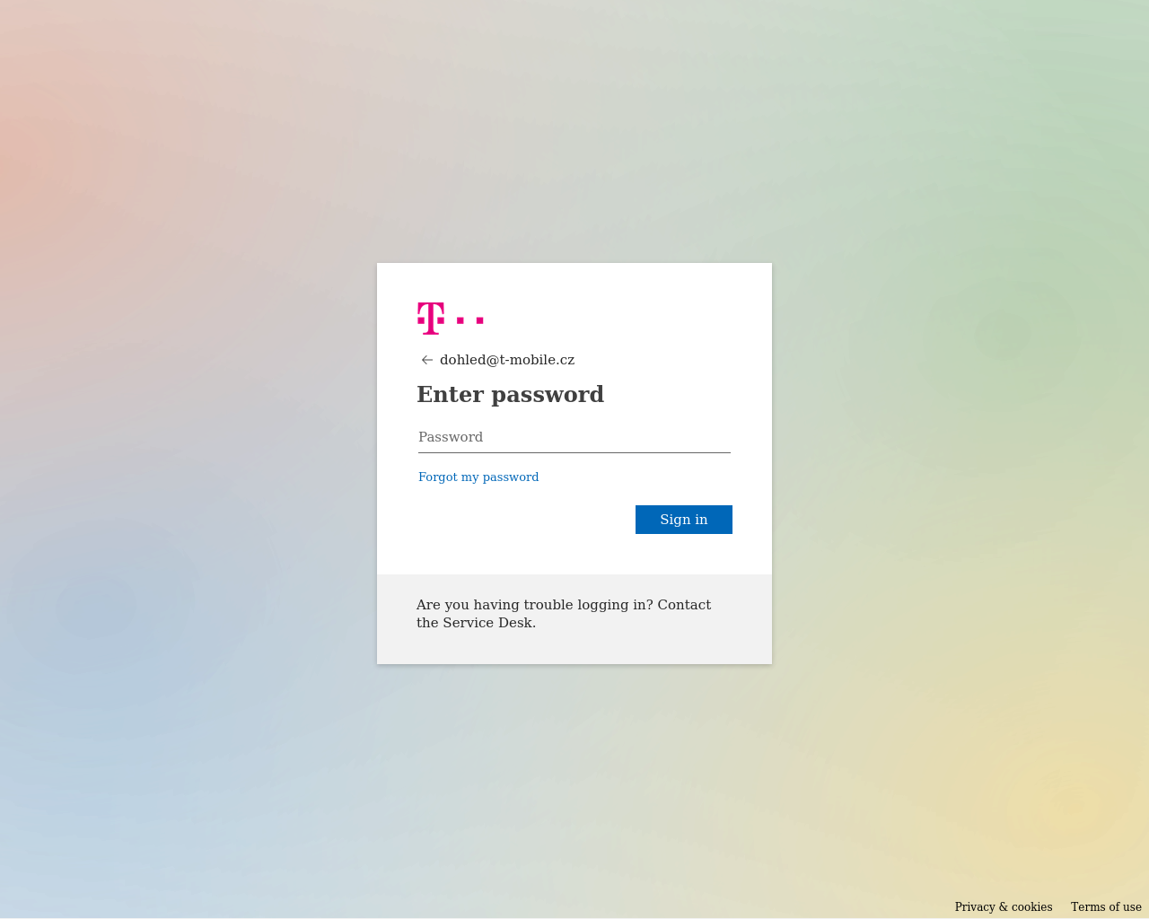This screenshot has height=919, width=1149.
Task: Submit the login form with Sign in
Action: click(684, 520)
